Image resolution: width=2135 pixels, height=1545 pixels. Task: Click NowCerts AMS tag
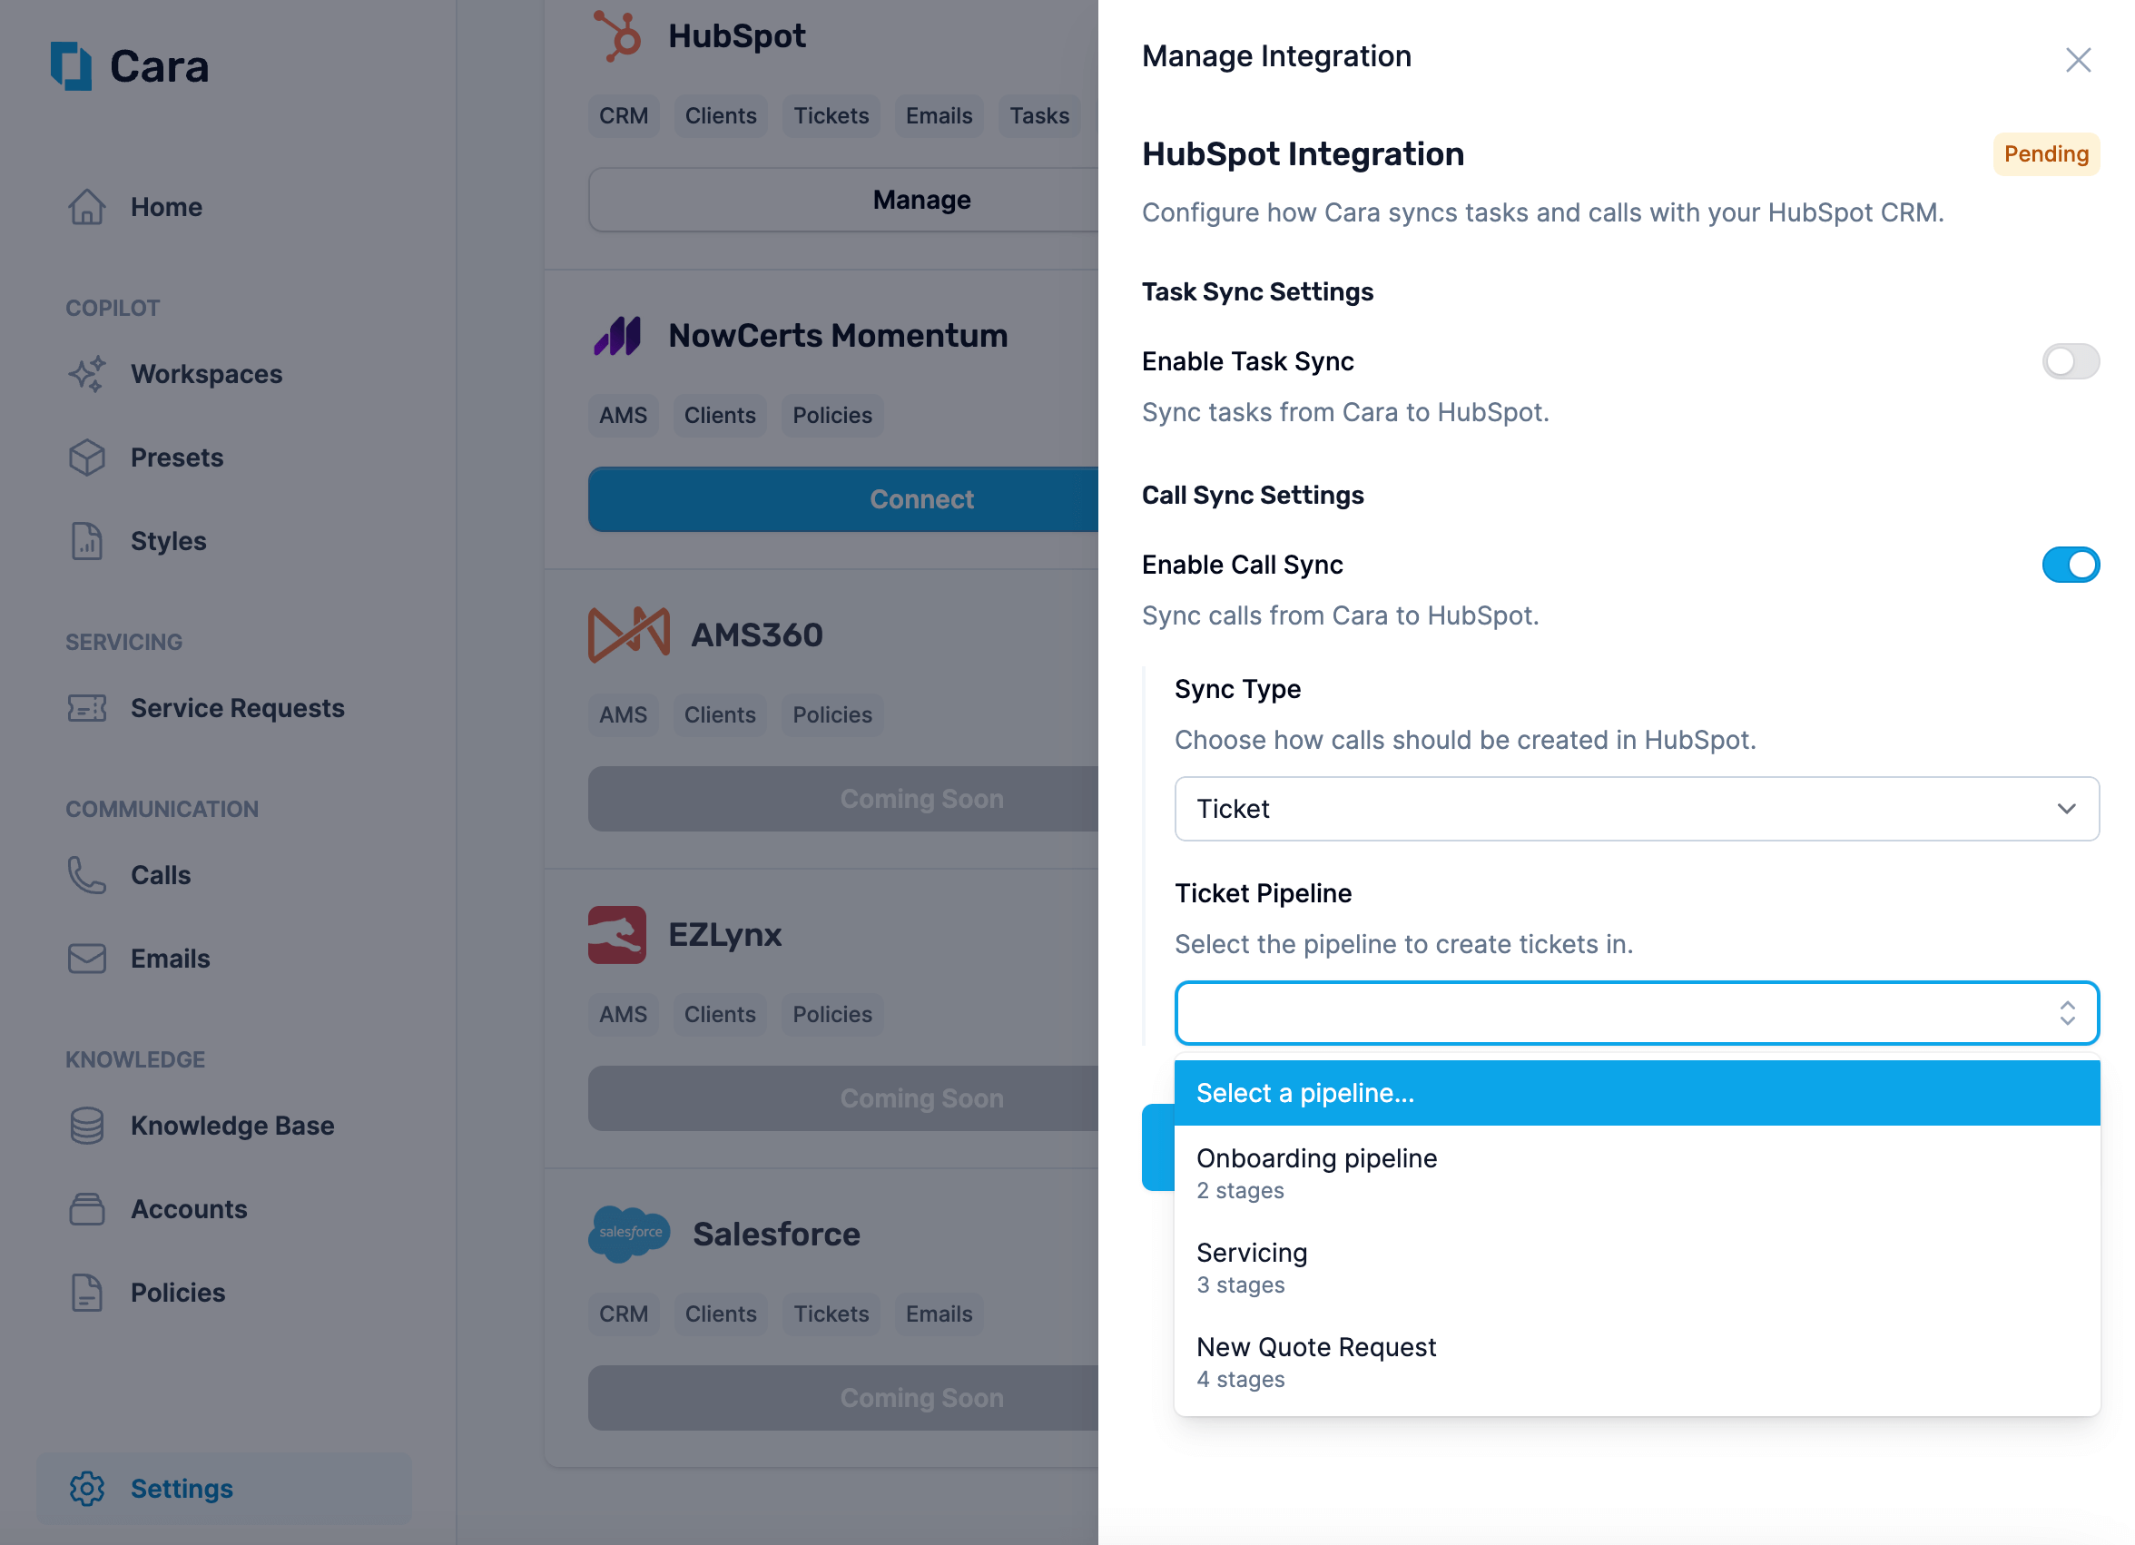(x=624, y=415)
